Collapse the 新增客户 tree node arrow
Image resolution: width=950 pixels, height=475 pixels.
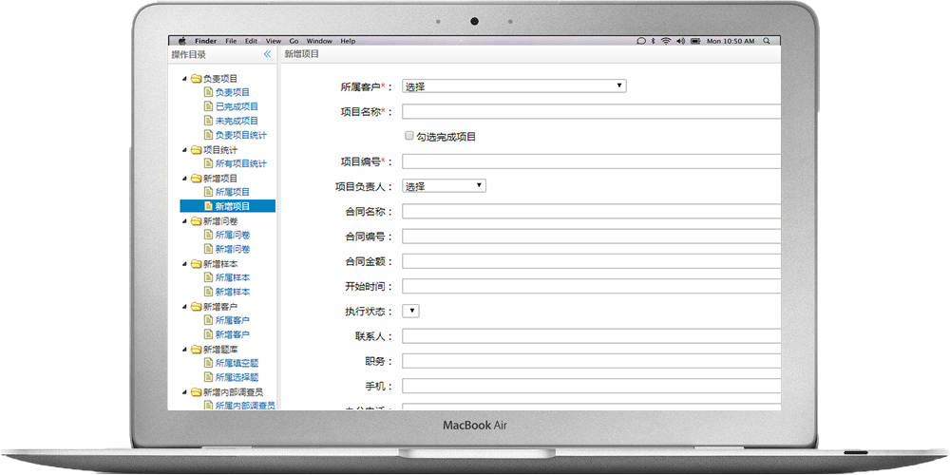click(184, 307)
